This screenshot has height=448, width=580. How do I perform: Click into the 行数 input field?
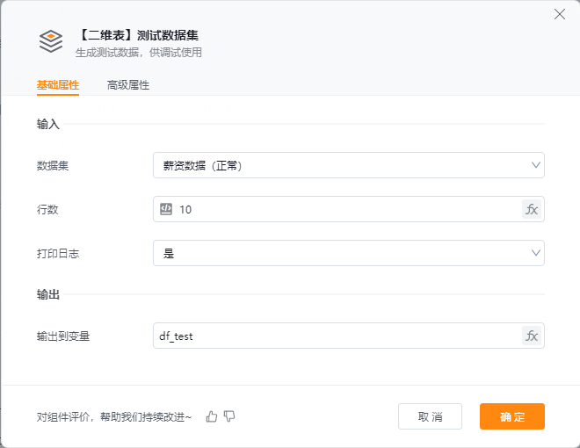[x=347, y=209]
